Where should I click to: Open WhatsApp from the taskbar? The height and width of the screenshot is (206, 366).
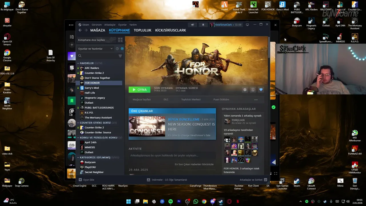pyautogui.click(x=196, y=201)
